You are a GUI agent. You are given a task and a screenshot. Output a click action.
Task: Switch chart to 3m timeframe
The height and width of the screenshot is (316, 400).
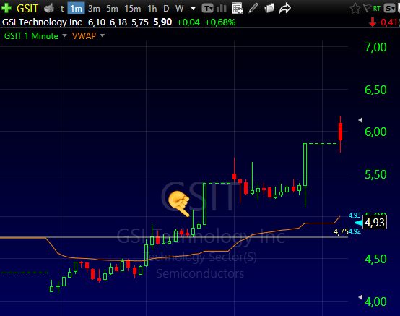click(x=94, y=9)
